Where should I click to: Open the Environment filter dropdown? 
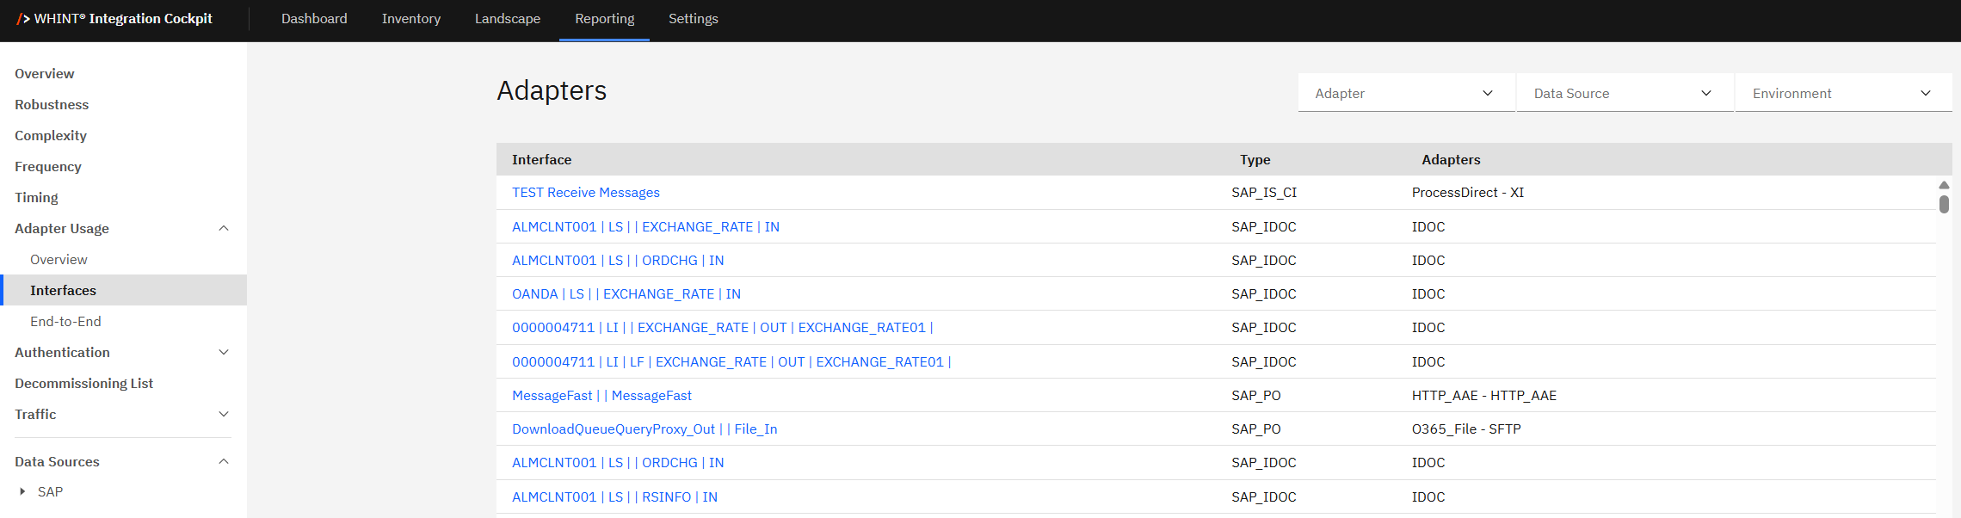pos(1842,93)
